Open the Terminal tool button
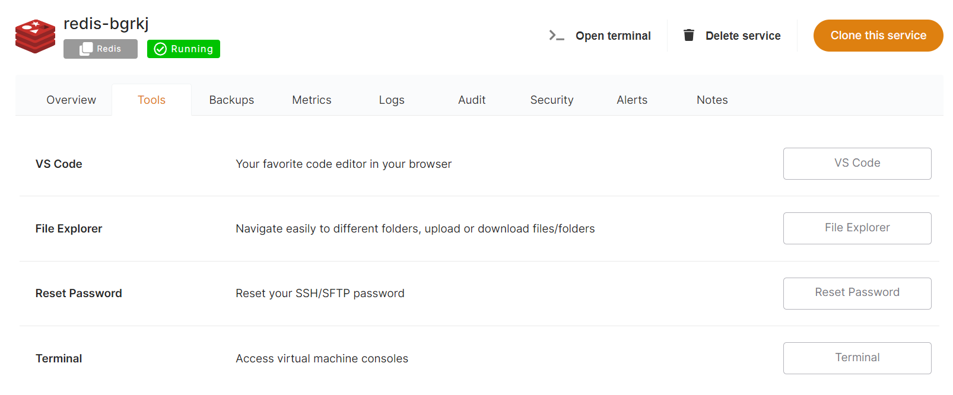Viewport: 953px width, 395px height. coord(857,358)
